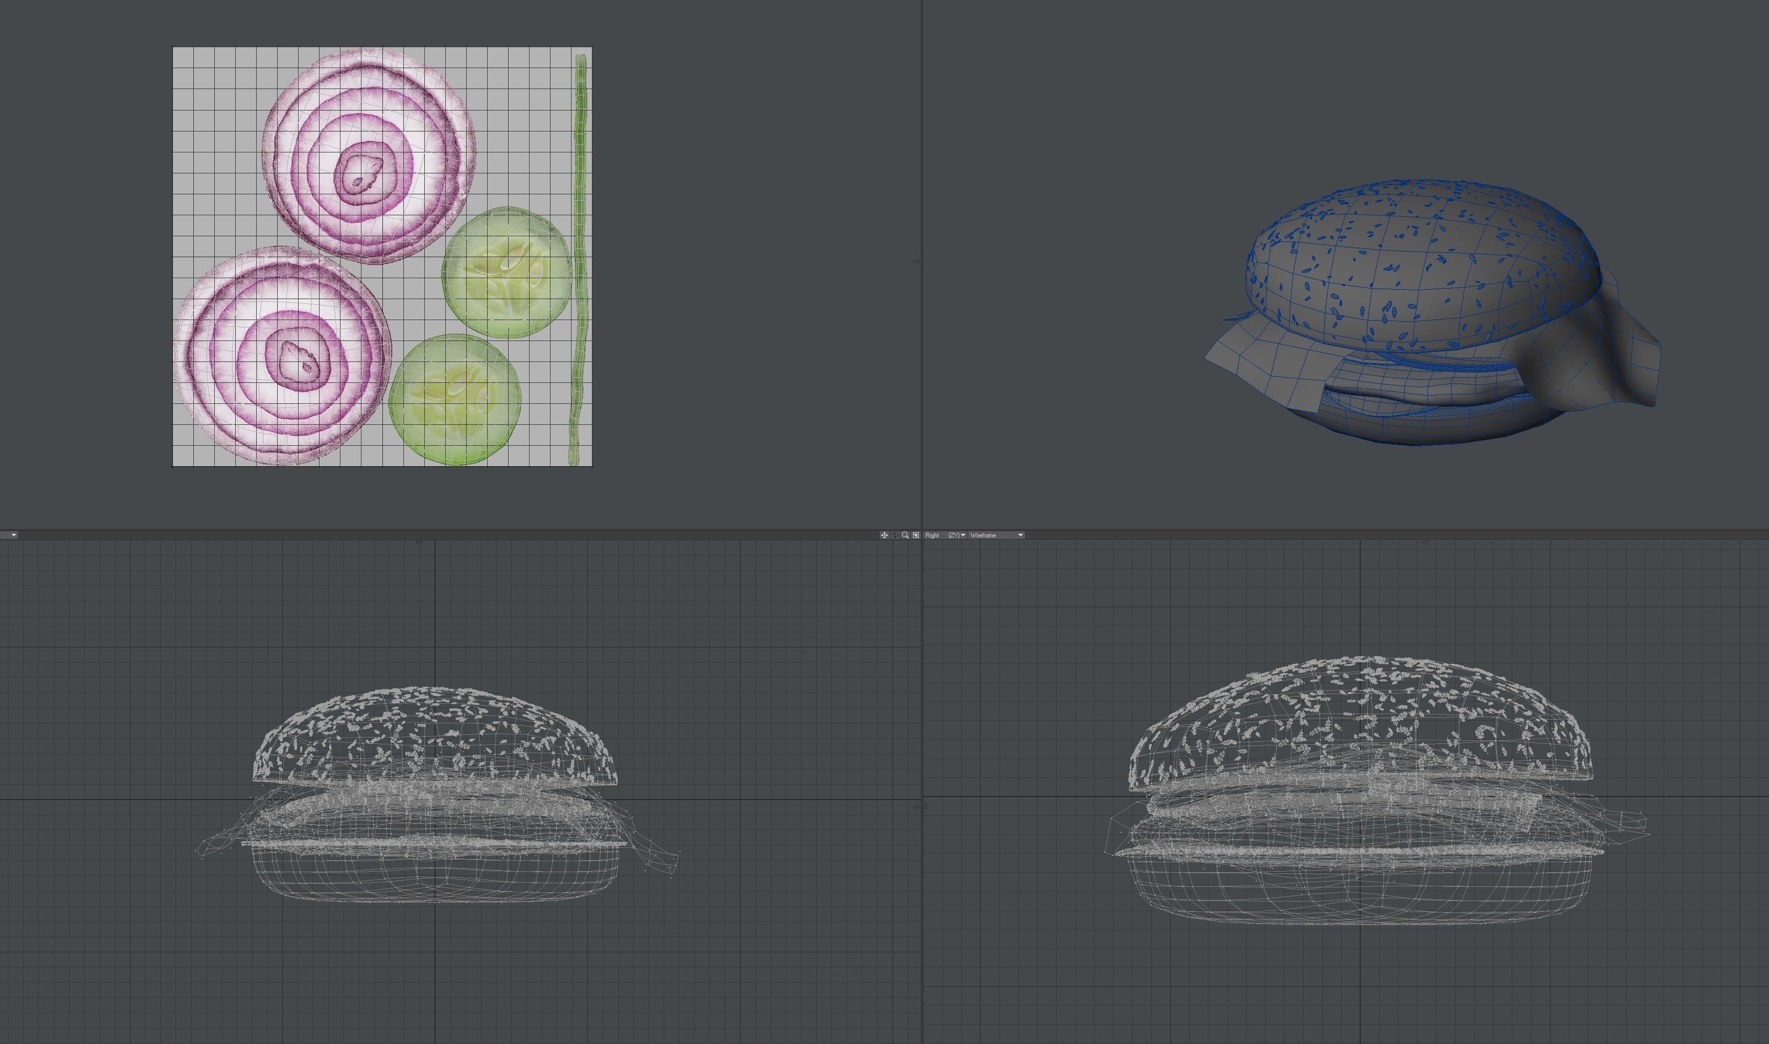Open the Right (ZY) view type dropdown

(946, 535)
